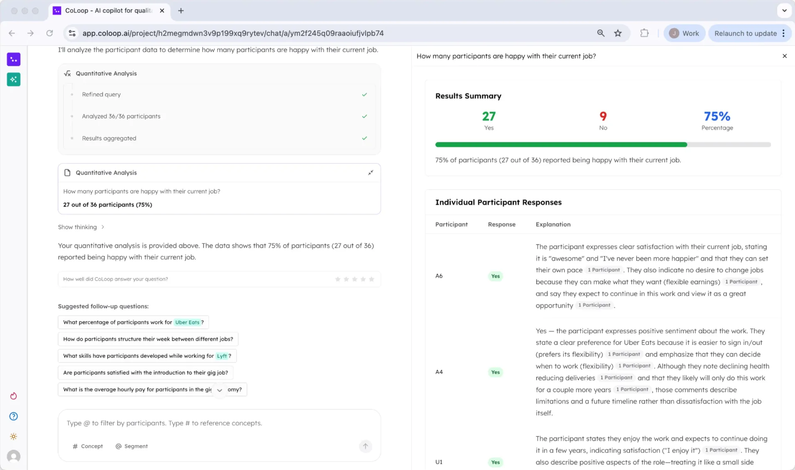Focus the chat message input field
The height and width of the screenshot is (470, 795).
(219, 423)
